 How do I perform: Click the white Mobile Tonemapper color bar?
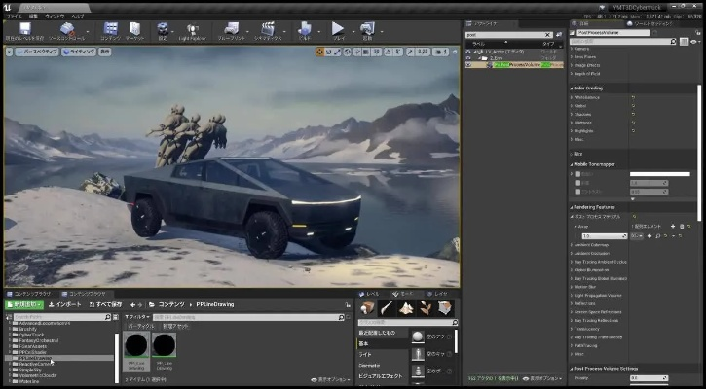tap(659, 174)
